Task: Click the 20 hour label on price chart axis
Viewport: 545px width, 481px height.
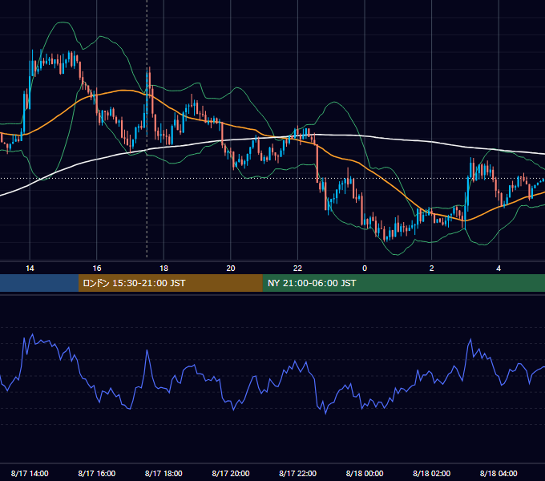Action: (x=231, y=269)
